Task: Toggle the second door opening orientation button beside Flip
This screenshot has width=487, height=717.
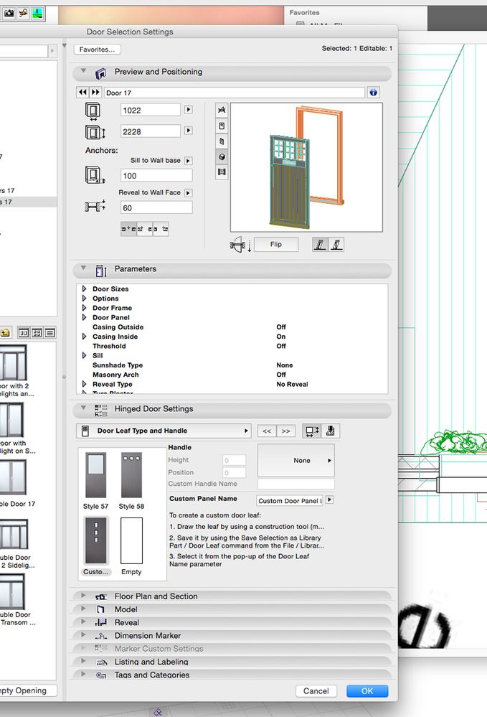Action: [336, 245]
